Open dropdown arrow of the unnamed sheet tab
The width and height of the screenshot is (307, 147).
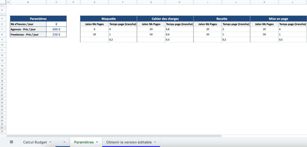click(x=64, y=142)
